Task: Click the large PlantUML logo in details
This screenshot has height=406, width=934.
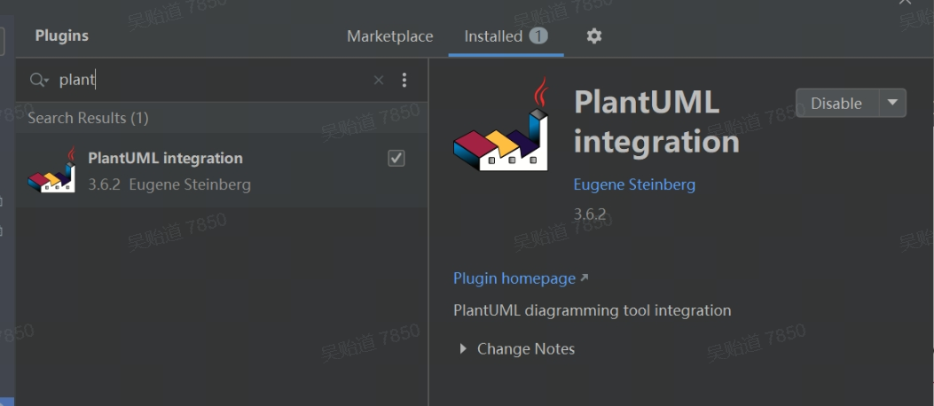Action: tap(501, 126)
